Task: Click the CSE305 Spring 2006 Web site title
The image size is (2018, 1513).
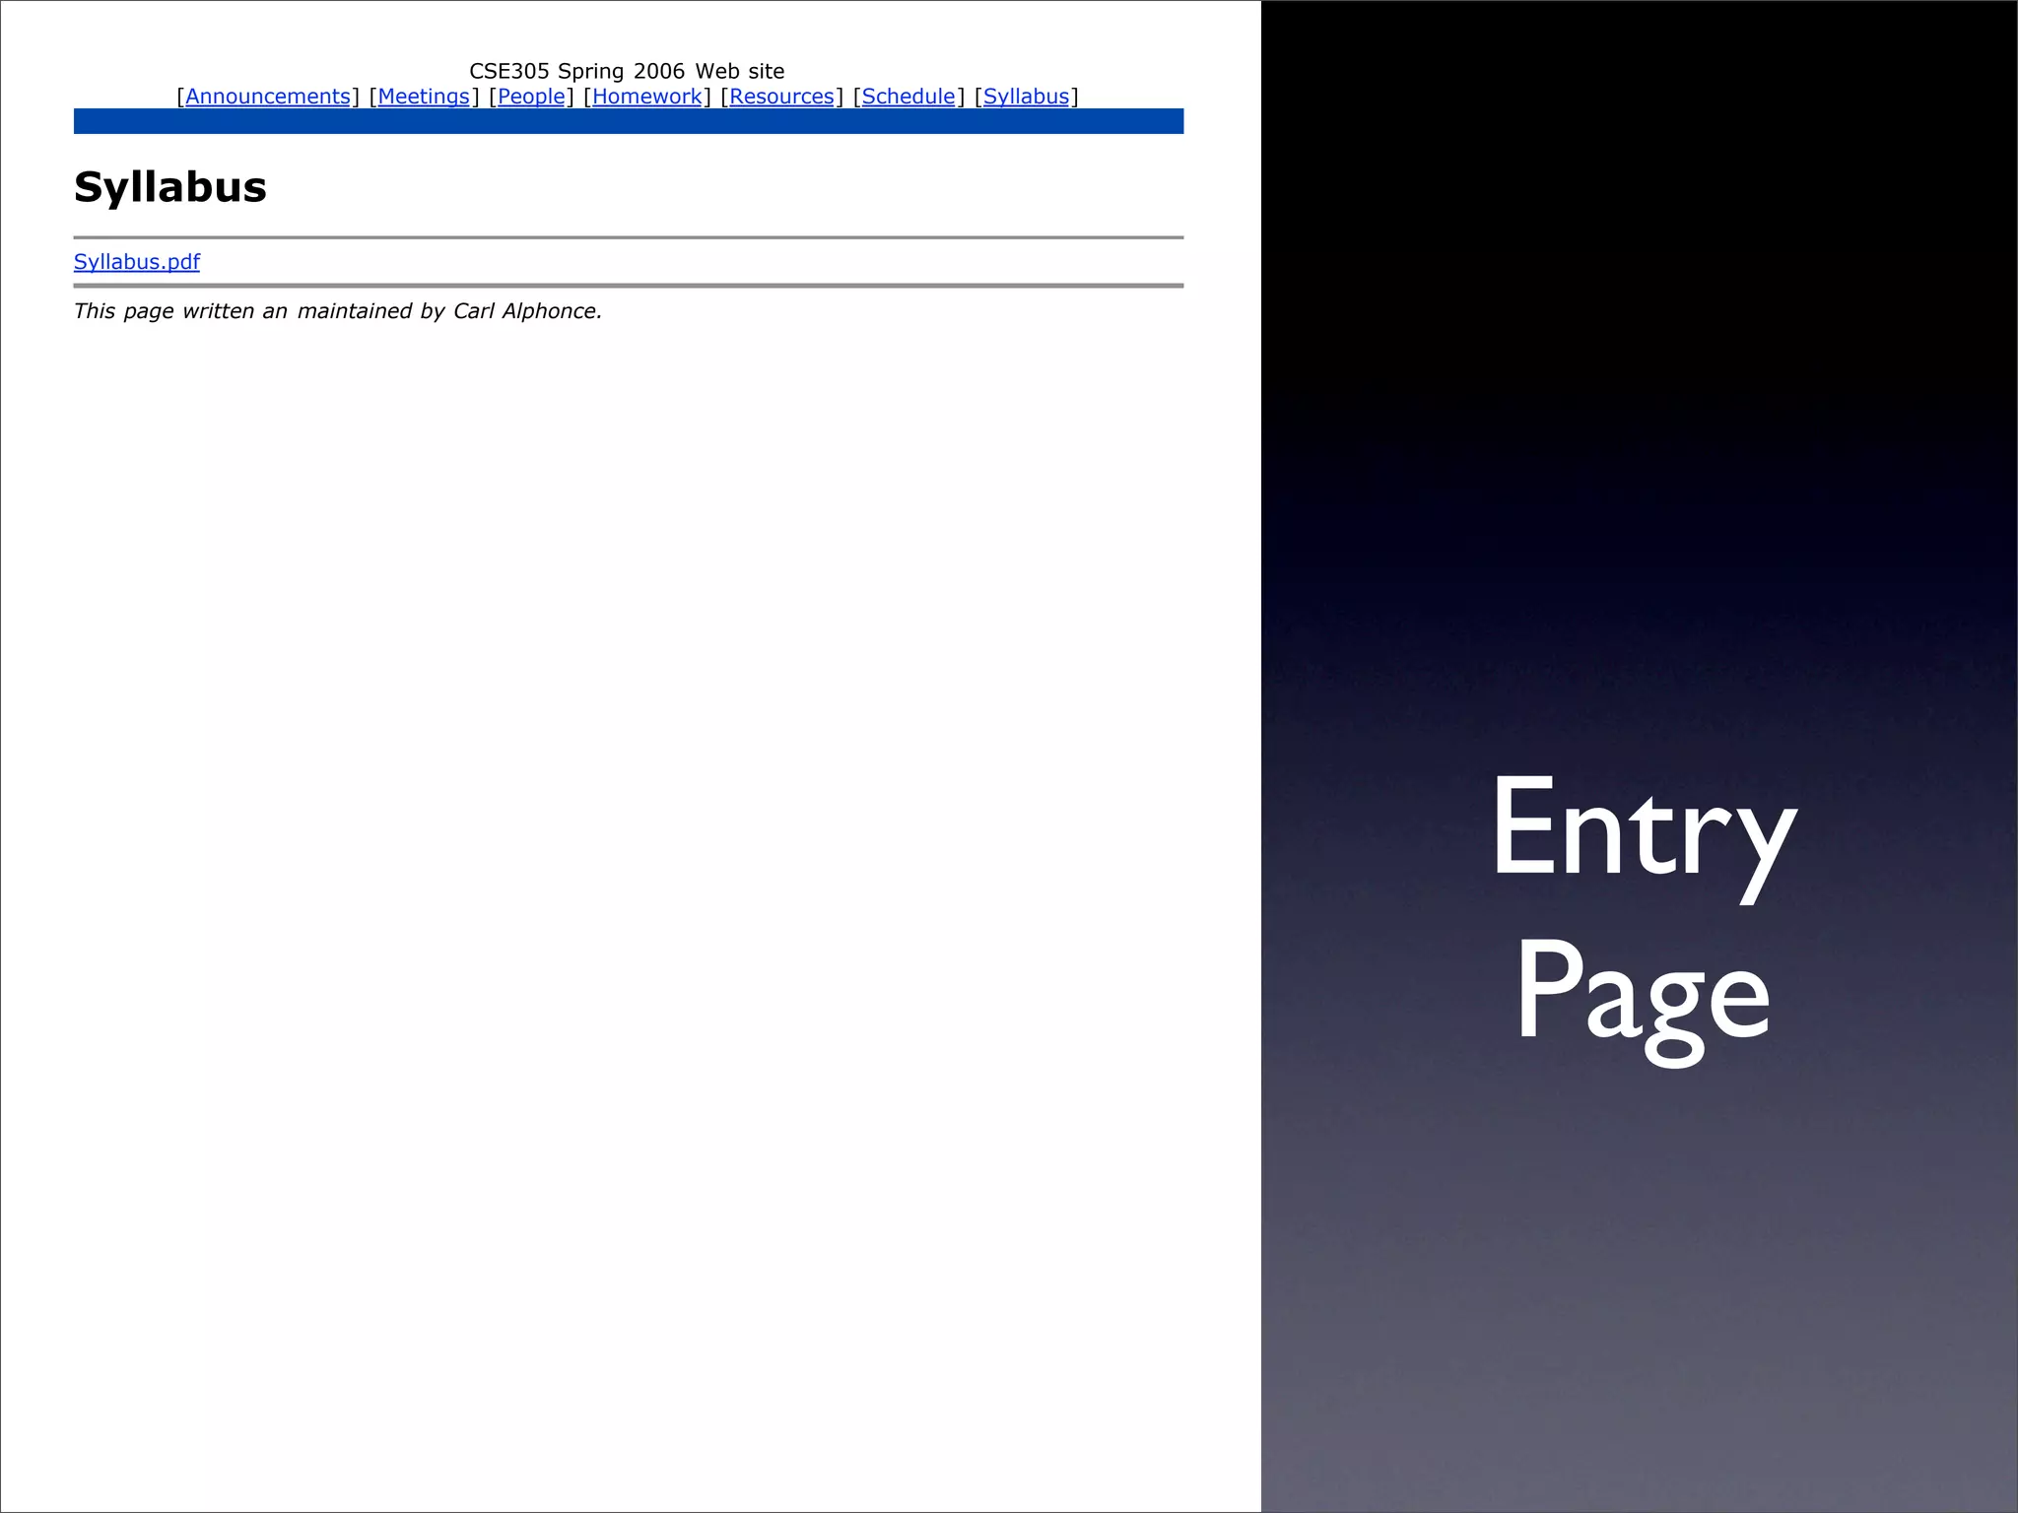Action: (x=627, y=71)
